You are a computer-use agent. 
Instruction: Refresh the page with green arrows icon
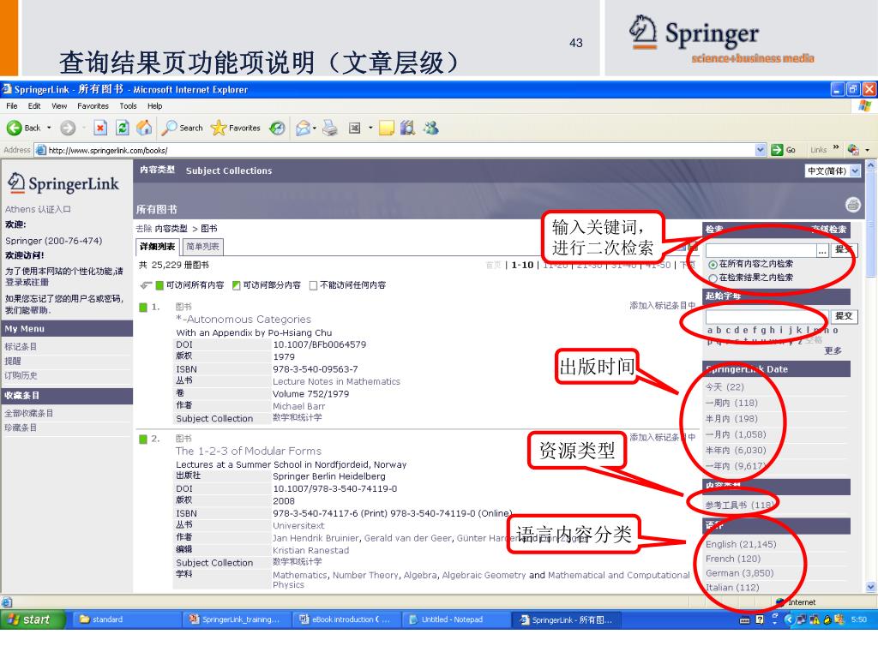[x=122, y=129]
